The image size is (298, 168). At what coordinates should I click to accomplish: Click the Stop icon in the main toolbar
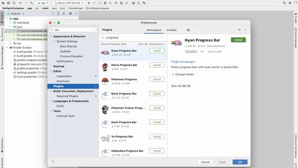pyautogui.click(x=127, y=3)
